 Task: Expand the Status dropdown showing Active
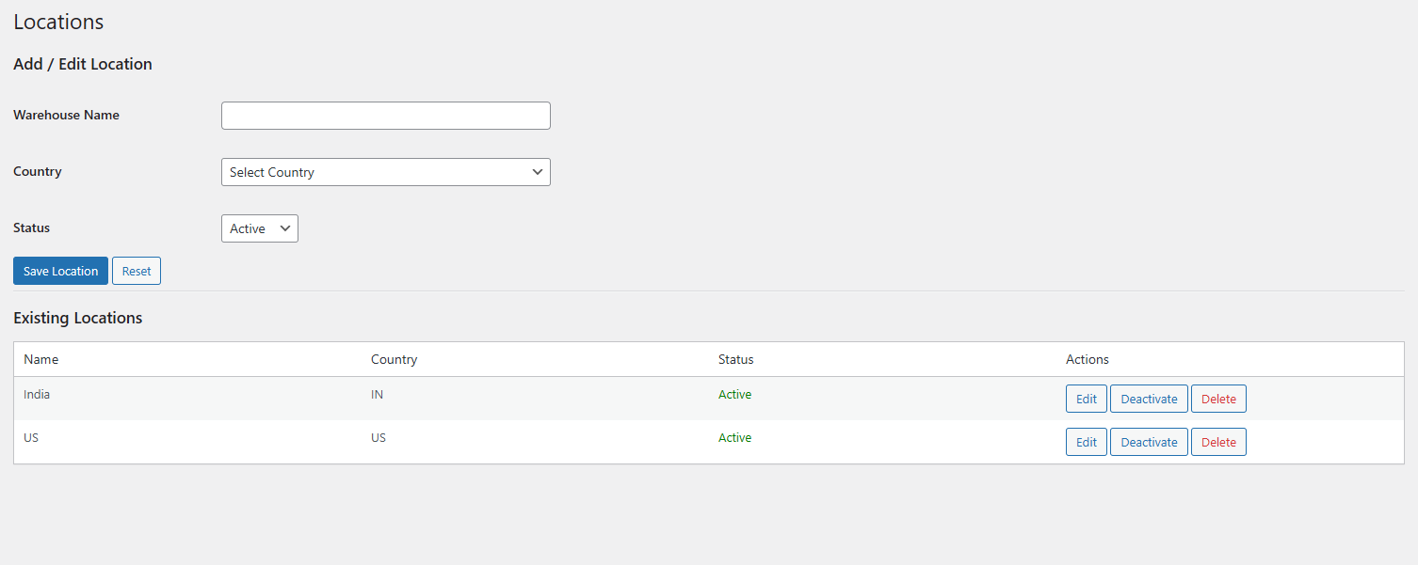[x=259, y=228]
